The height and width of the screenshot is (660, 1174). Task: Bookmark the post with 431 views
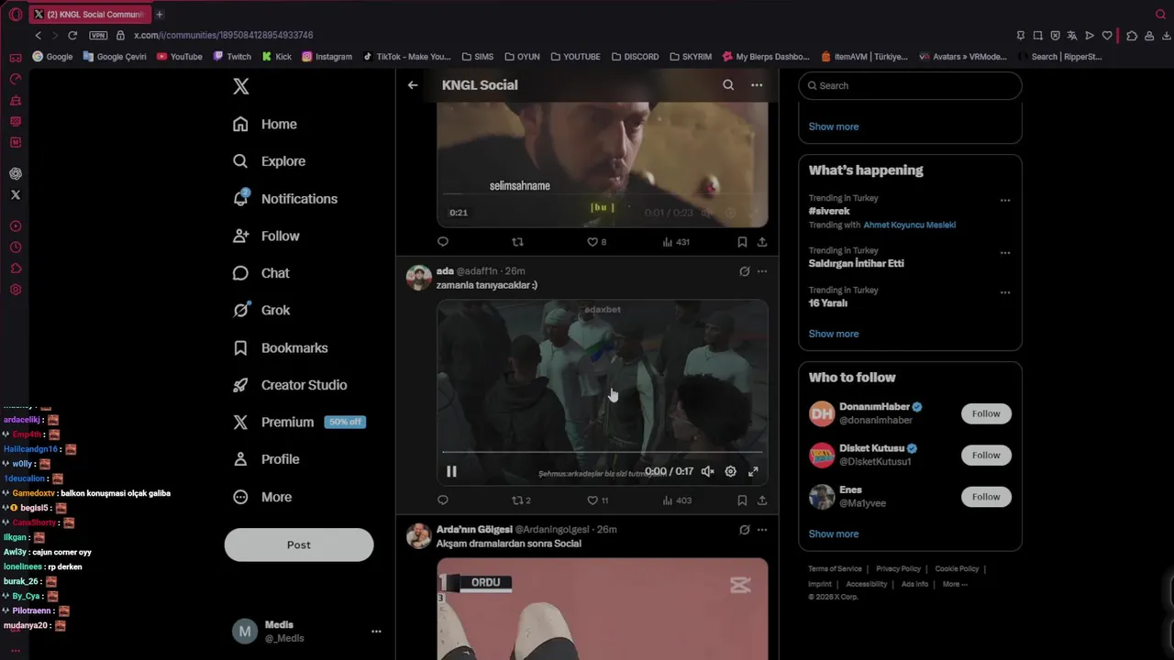tap(742, 242)
